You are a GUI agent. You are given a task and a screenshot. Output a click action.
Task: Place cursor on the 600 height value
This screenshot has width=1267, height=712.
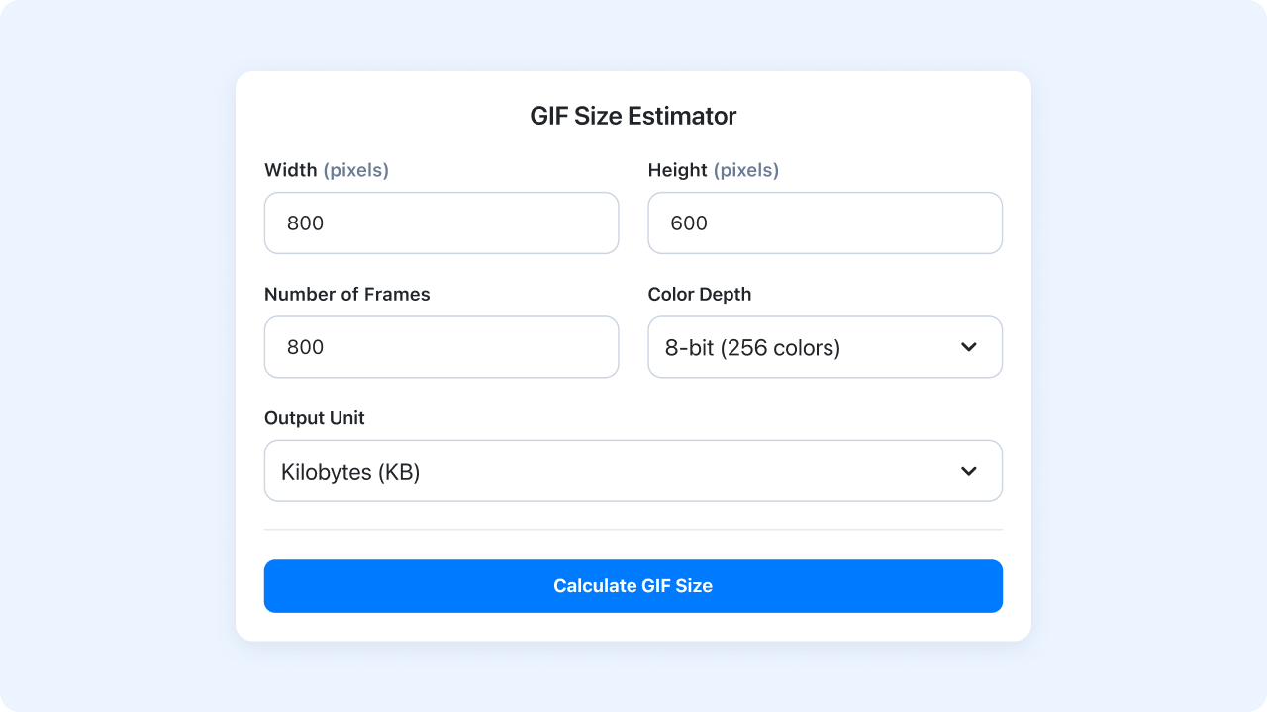pyautogui.click(x=689, y=223)
